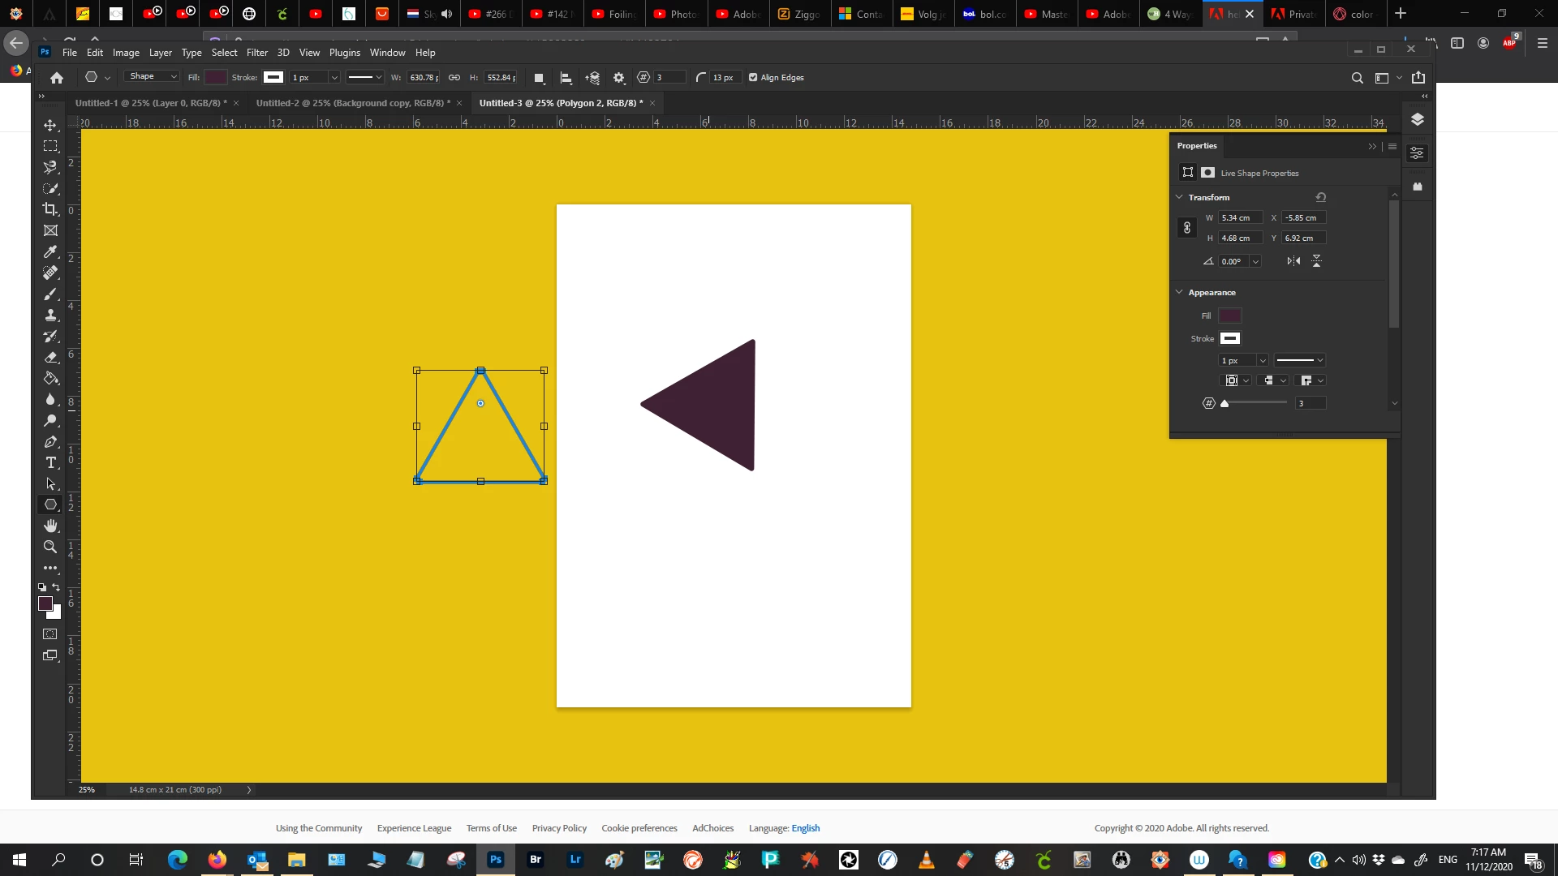Select the Zoom tool in toolbar

point(50,547)
